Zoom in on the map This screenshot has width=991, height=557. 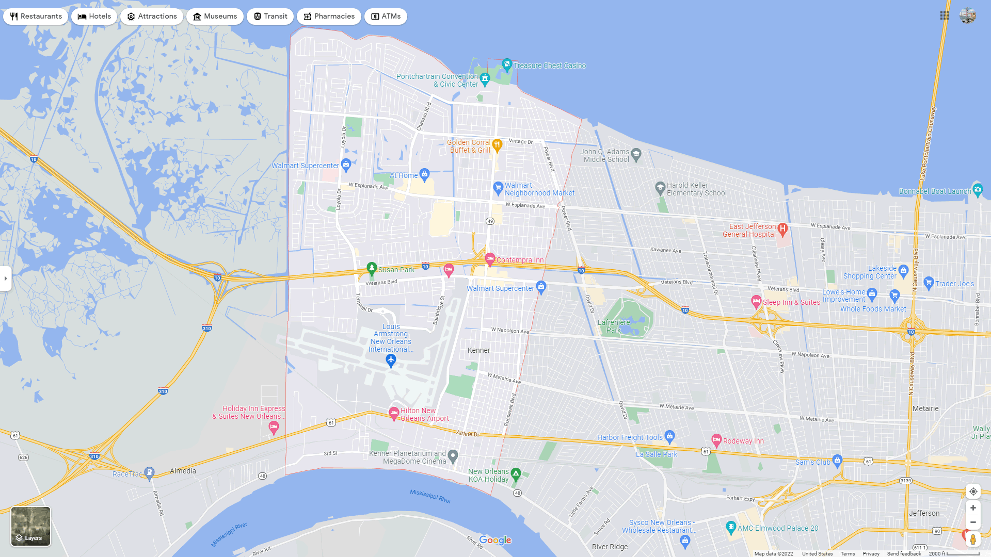pos(973,508)
